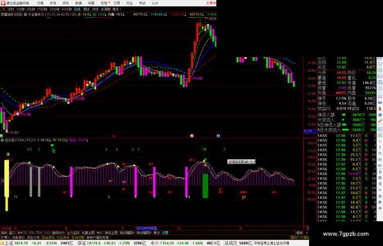Click the highlighted date 2022/07/08 label
Viewport: 383px width, 246px height.
coord(146,228)
